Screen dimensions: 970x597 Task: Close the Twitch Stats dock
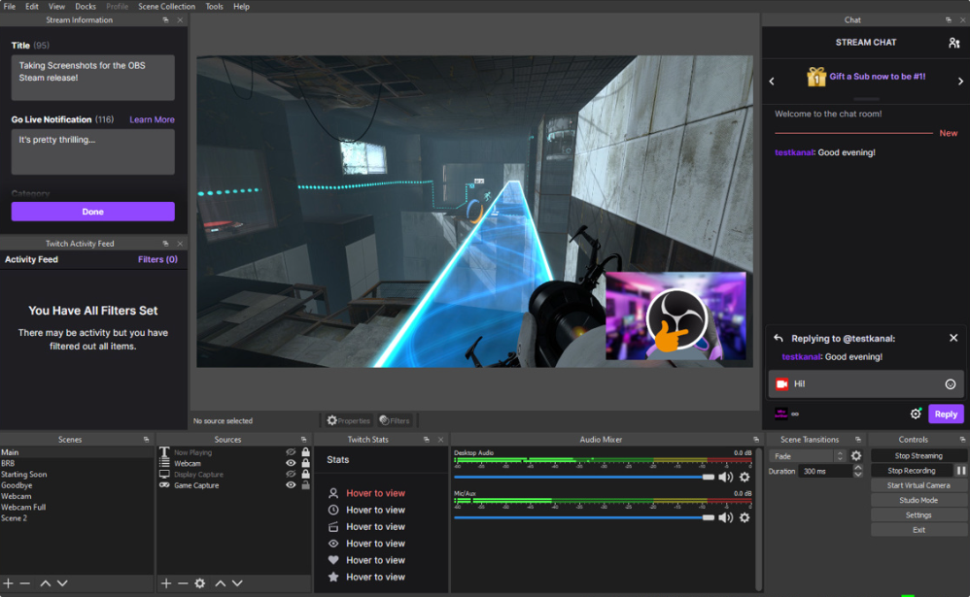pos(440,440)
